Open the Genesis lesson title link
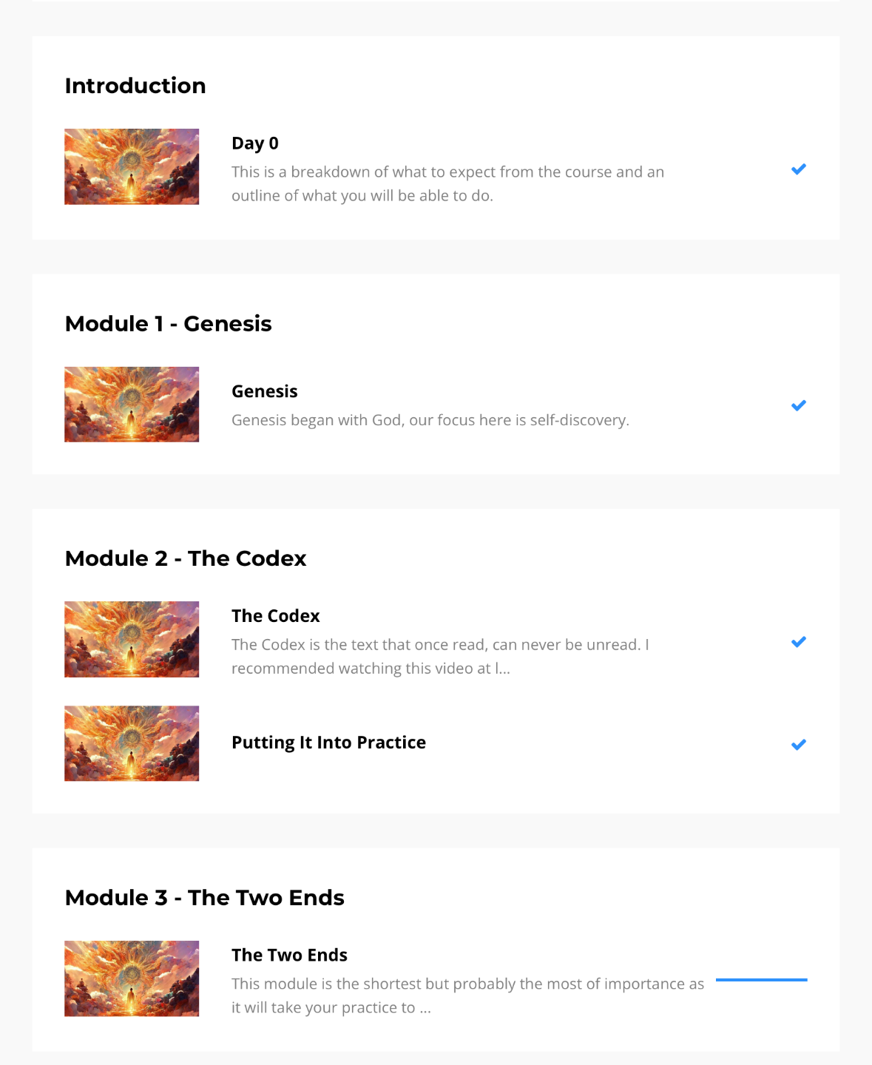872x1065 pixels. click(265, 391)
